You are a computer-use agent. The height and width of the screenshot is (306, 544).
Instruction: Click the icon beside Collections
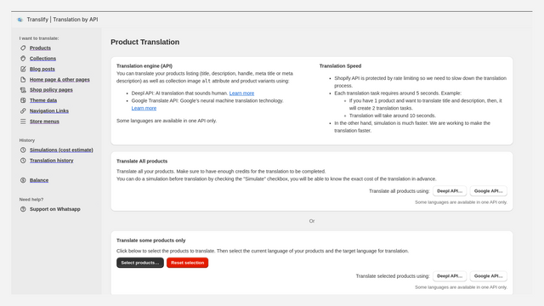click(x=23, y=59)
